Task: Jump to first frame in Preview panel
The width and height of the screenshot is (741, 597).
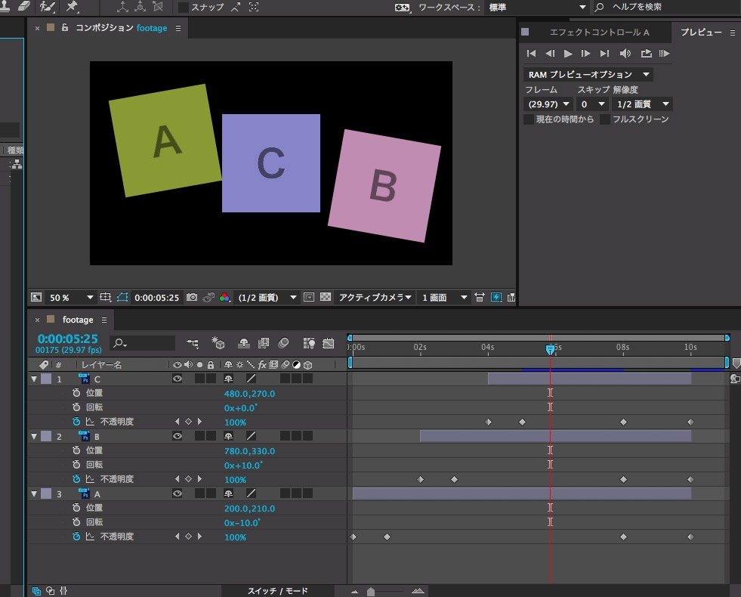Action: click(x=532, y=54)
